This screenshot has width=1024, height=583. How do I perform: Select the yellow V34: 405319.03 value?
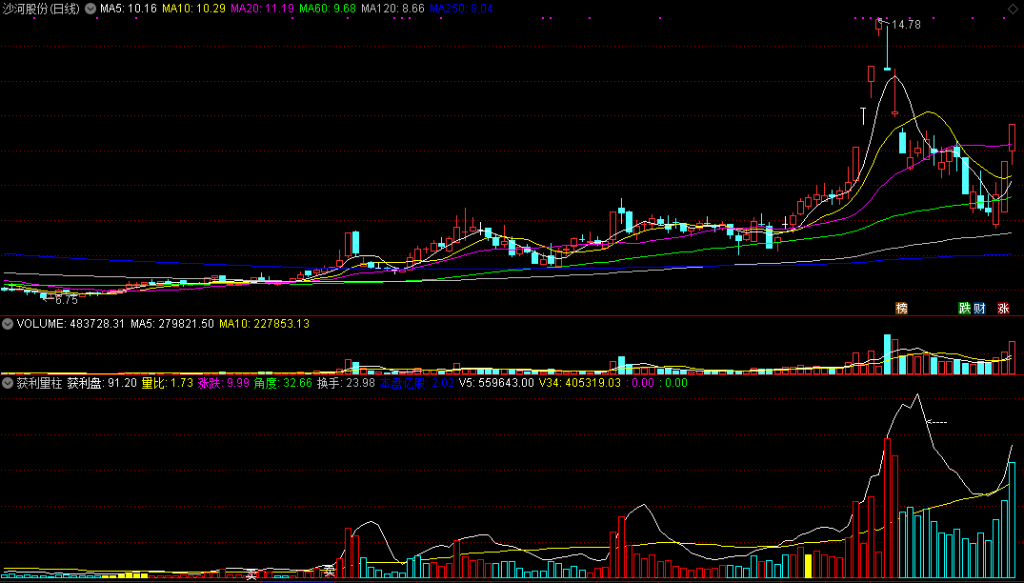(x=580, y=383)
